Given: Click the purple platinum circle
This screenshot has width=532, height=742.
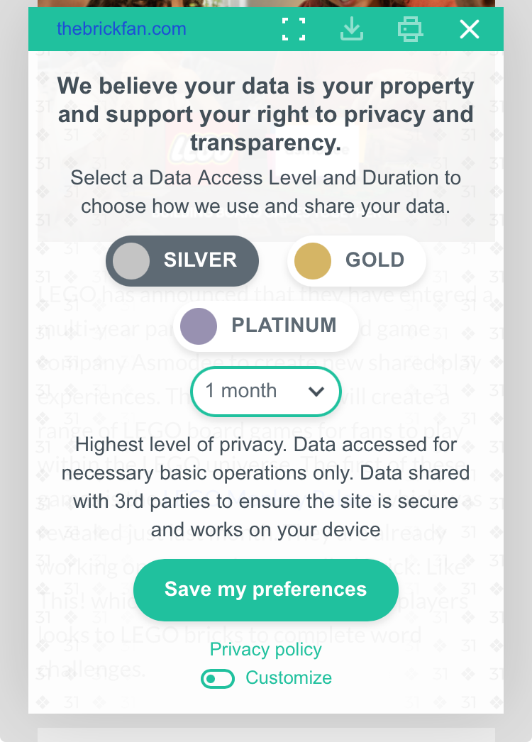Looking at the screenshot, I should tap(199, 326).
